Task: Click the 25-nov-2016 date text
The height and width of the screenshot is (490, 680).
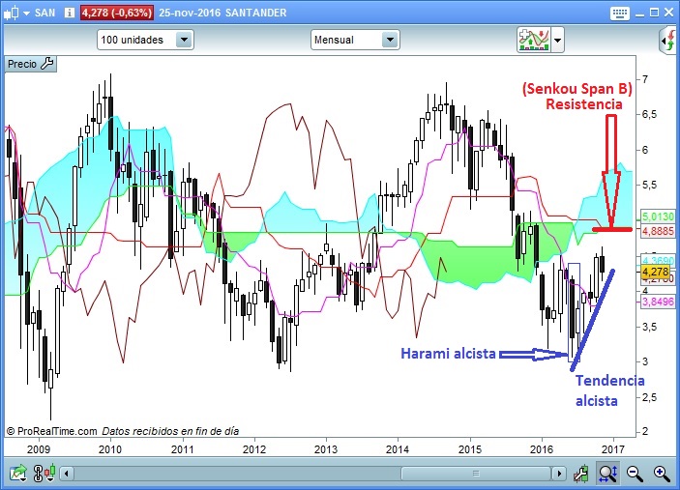Action: (189, 13)
